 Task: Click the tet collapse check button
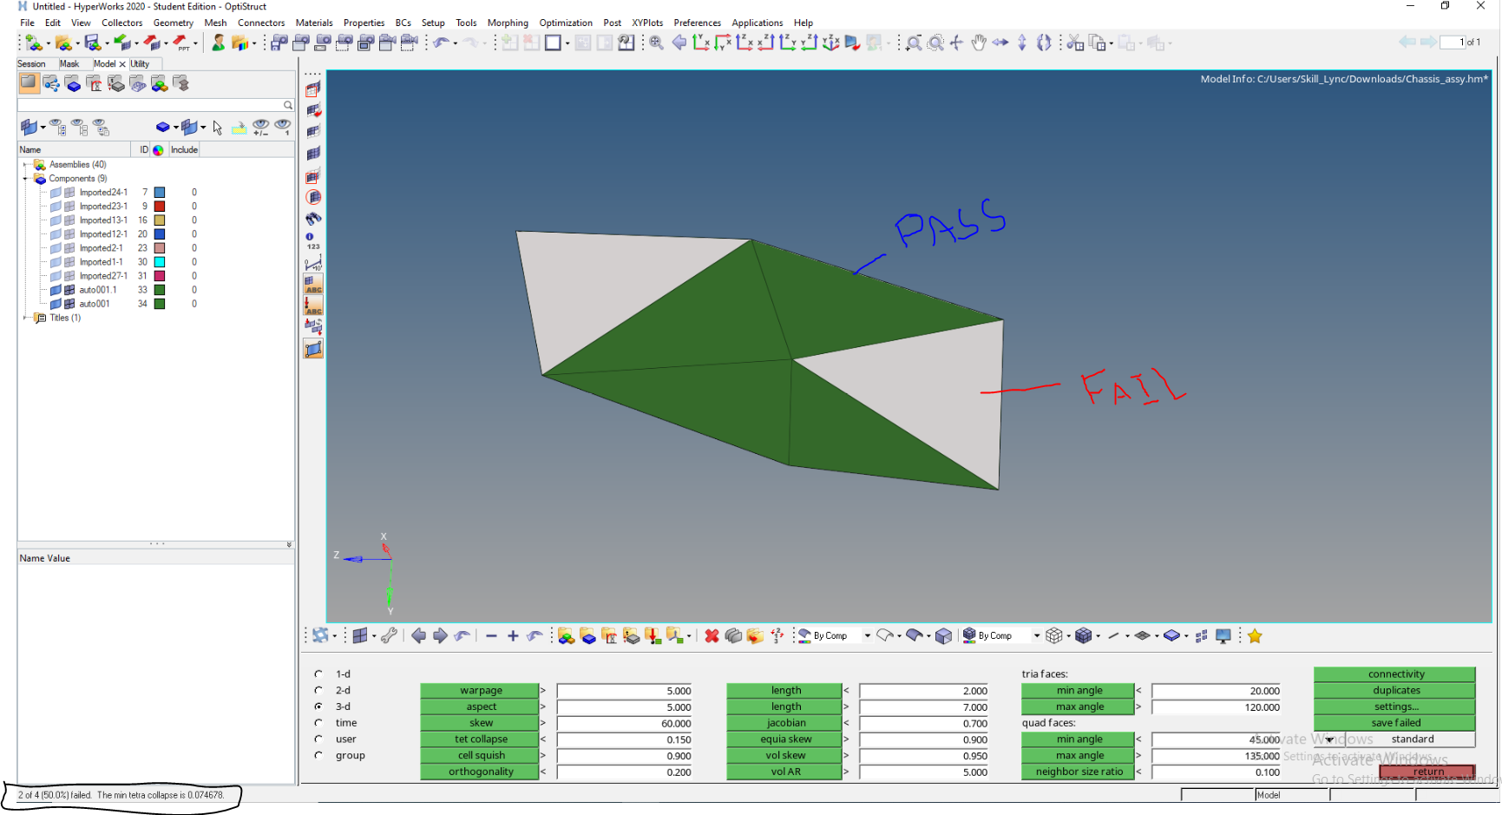pyautogui.click(x=481, y=739)
